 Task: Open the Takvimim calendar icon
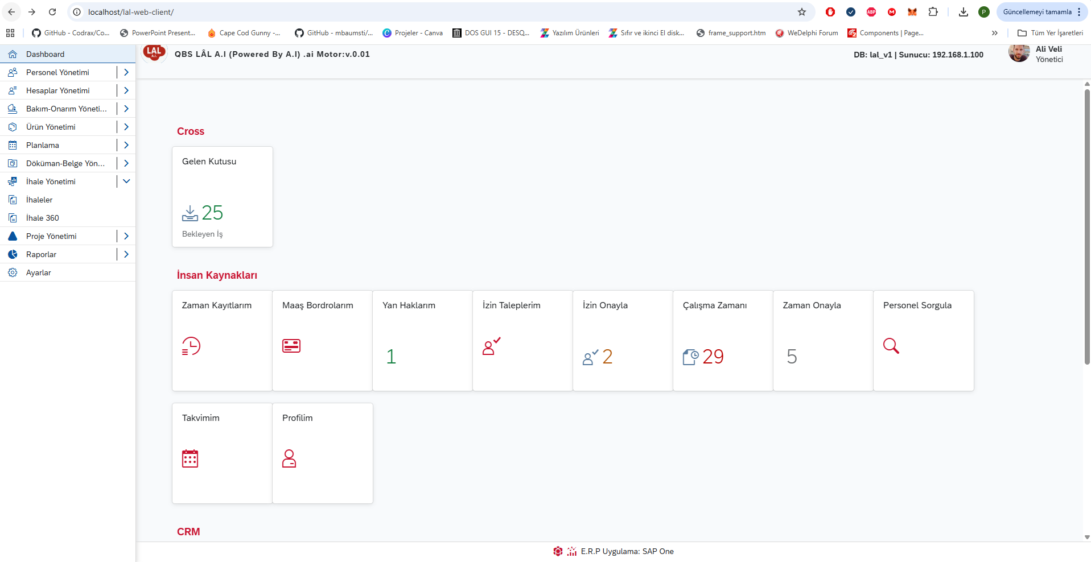[x=190, y=458]
